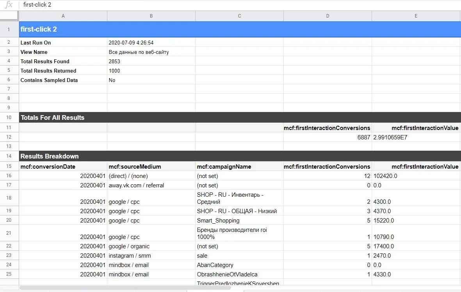Viewport: 461px width, 292px height.
Task: Click the 'Totals For All Results' header
Action: 240,118
